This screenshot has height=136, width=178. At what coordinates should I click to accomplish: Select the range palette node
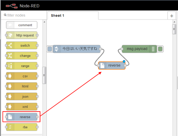point(22,66)
